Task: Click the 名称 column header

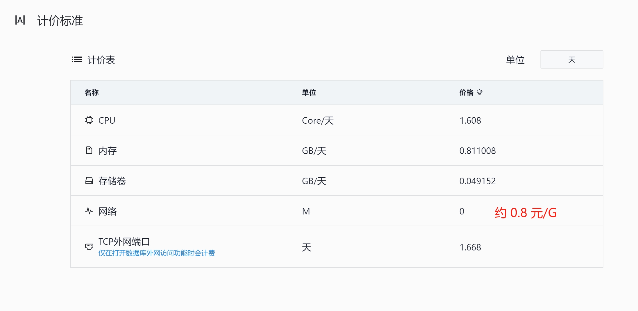Action: point(91,92)
